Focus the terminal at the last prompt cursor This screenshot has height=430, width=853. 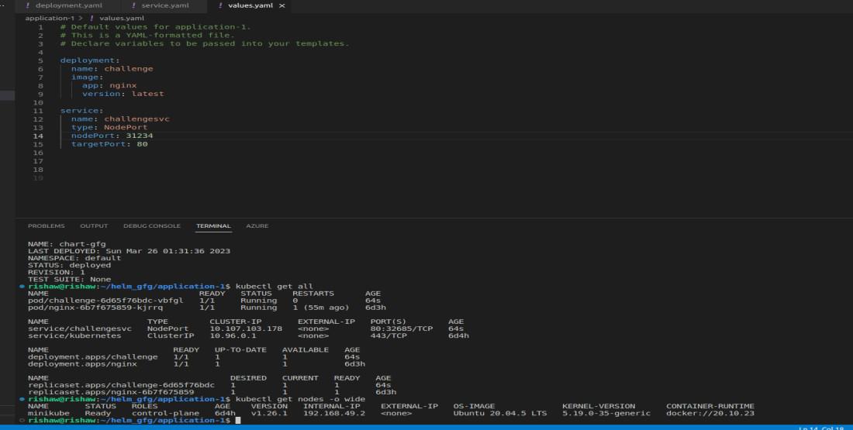239,420
